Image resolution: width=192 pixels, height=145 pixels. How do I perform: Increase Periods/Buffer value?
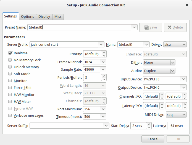[x=104, y=76]
